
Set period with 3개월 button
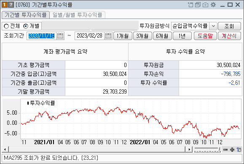tap(142, 36)
